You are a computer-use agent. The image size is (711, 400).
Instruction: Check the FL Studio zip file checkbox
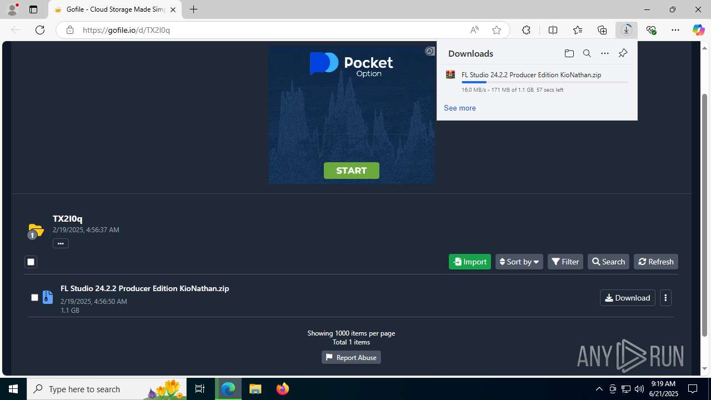[x=34, y=298]
